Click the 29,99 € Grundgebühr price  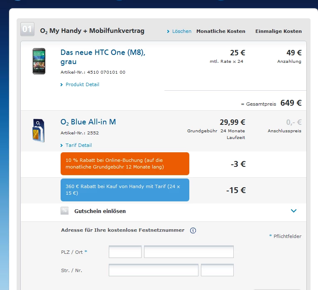(x=232, y=122)
